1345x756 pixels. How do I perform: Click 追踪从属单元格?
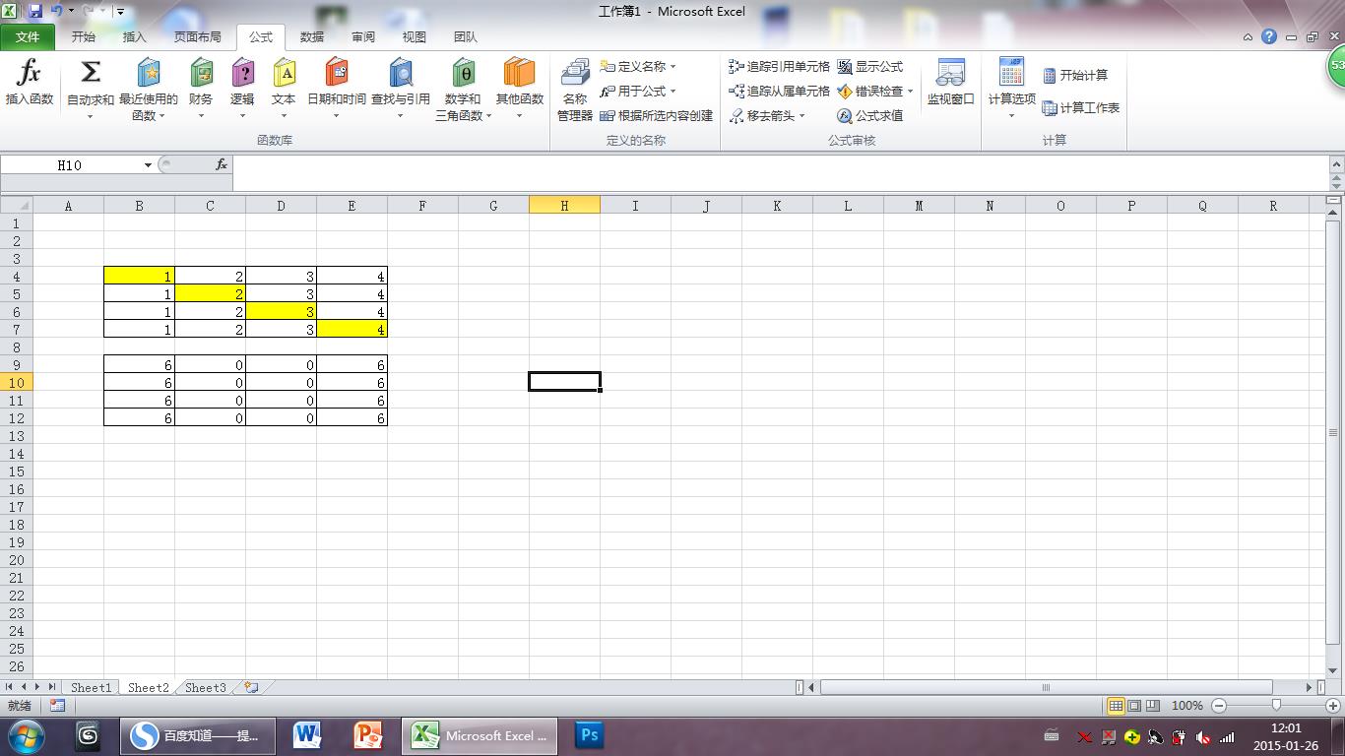782,91
